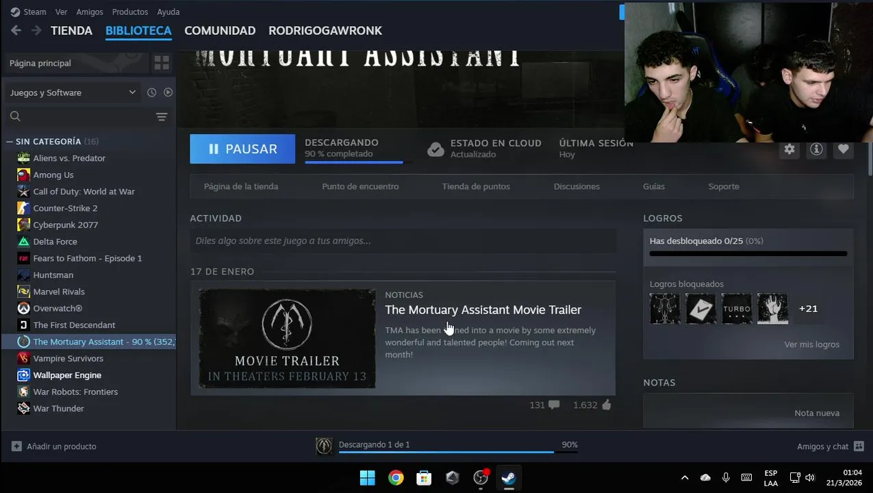Open Google Chrome from the taskbar
The height and width of the screenshot is (493, 873).
[396, 478]
